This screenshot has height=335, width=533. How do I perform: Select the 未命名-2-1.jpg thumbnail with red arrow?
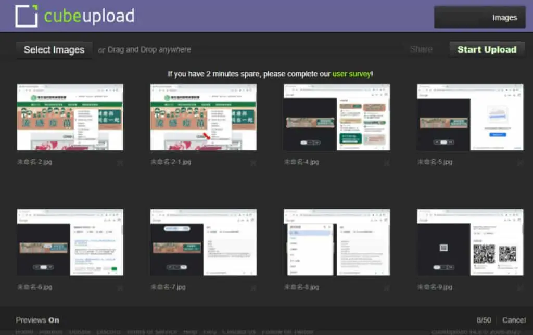pyautogui.click(x=204, y=117)
